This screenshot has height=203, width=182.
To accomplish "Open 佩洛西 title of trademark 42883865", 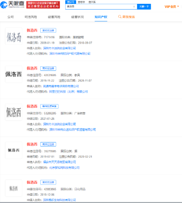I will coord(32,182).
